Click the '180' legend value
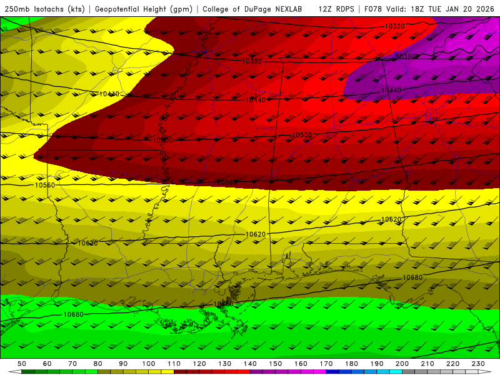 point(351,364)
